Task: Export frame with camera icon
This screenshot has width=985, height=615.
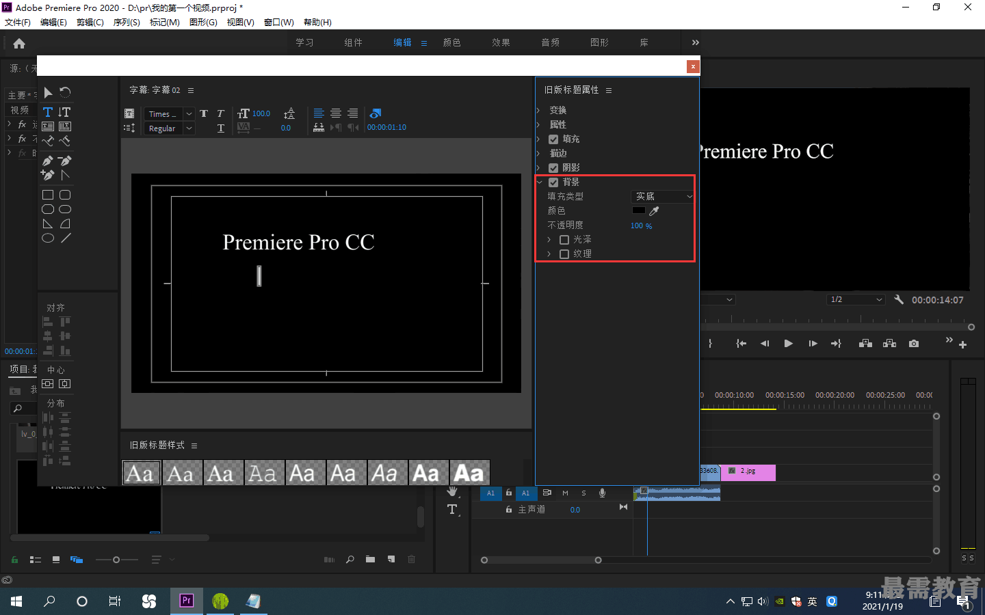Action: coord(914,344)
